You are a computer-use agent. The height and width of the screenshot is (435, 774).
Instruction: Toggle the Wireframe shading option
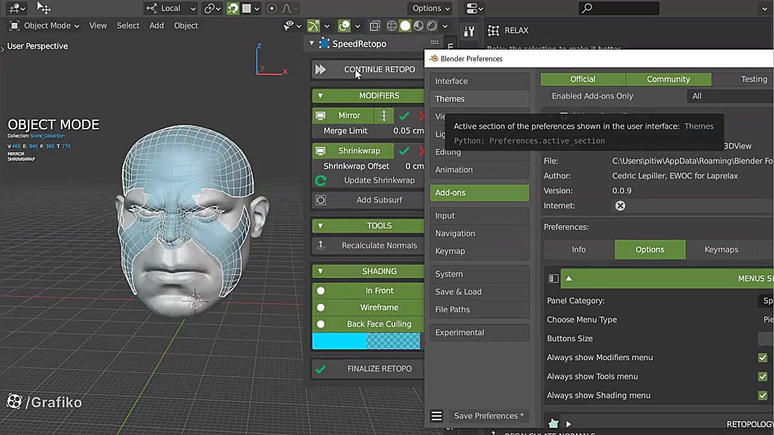(x=369, y=308)
